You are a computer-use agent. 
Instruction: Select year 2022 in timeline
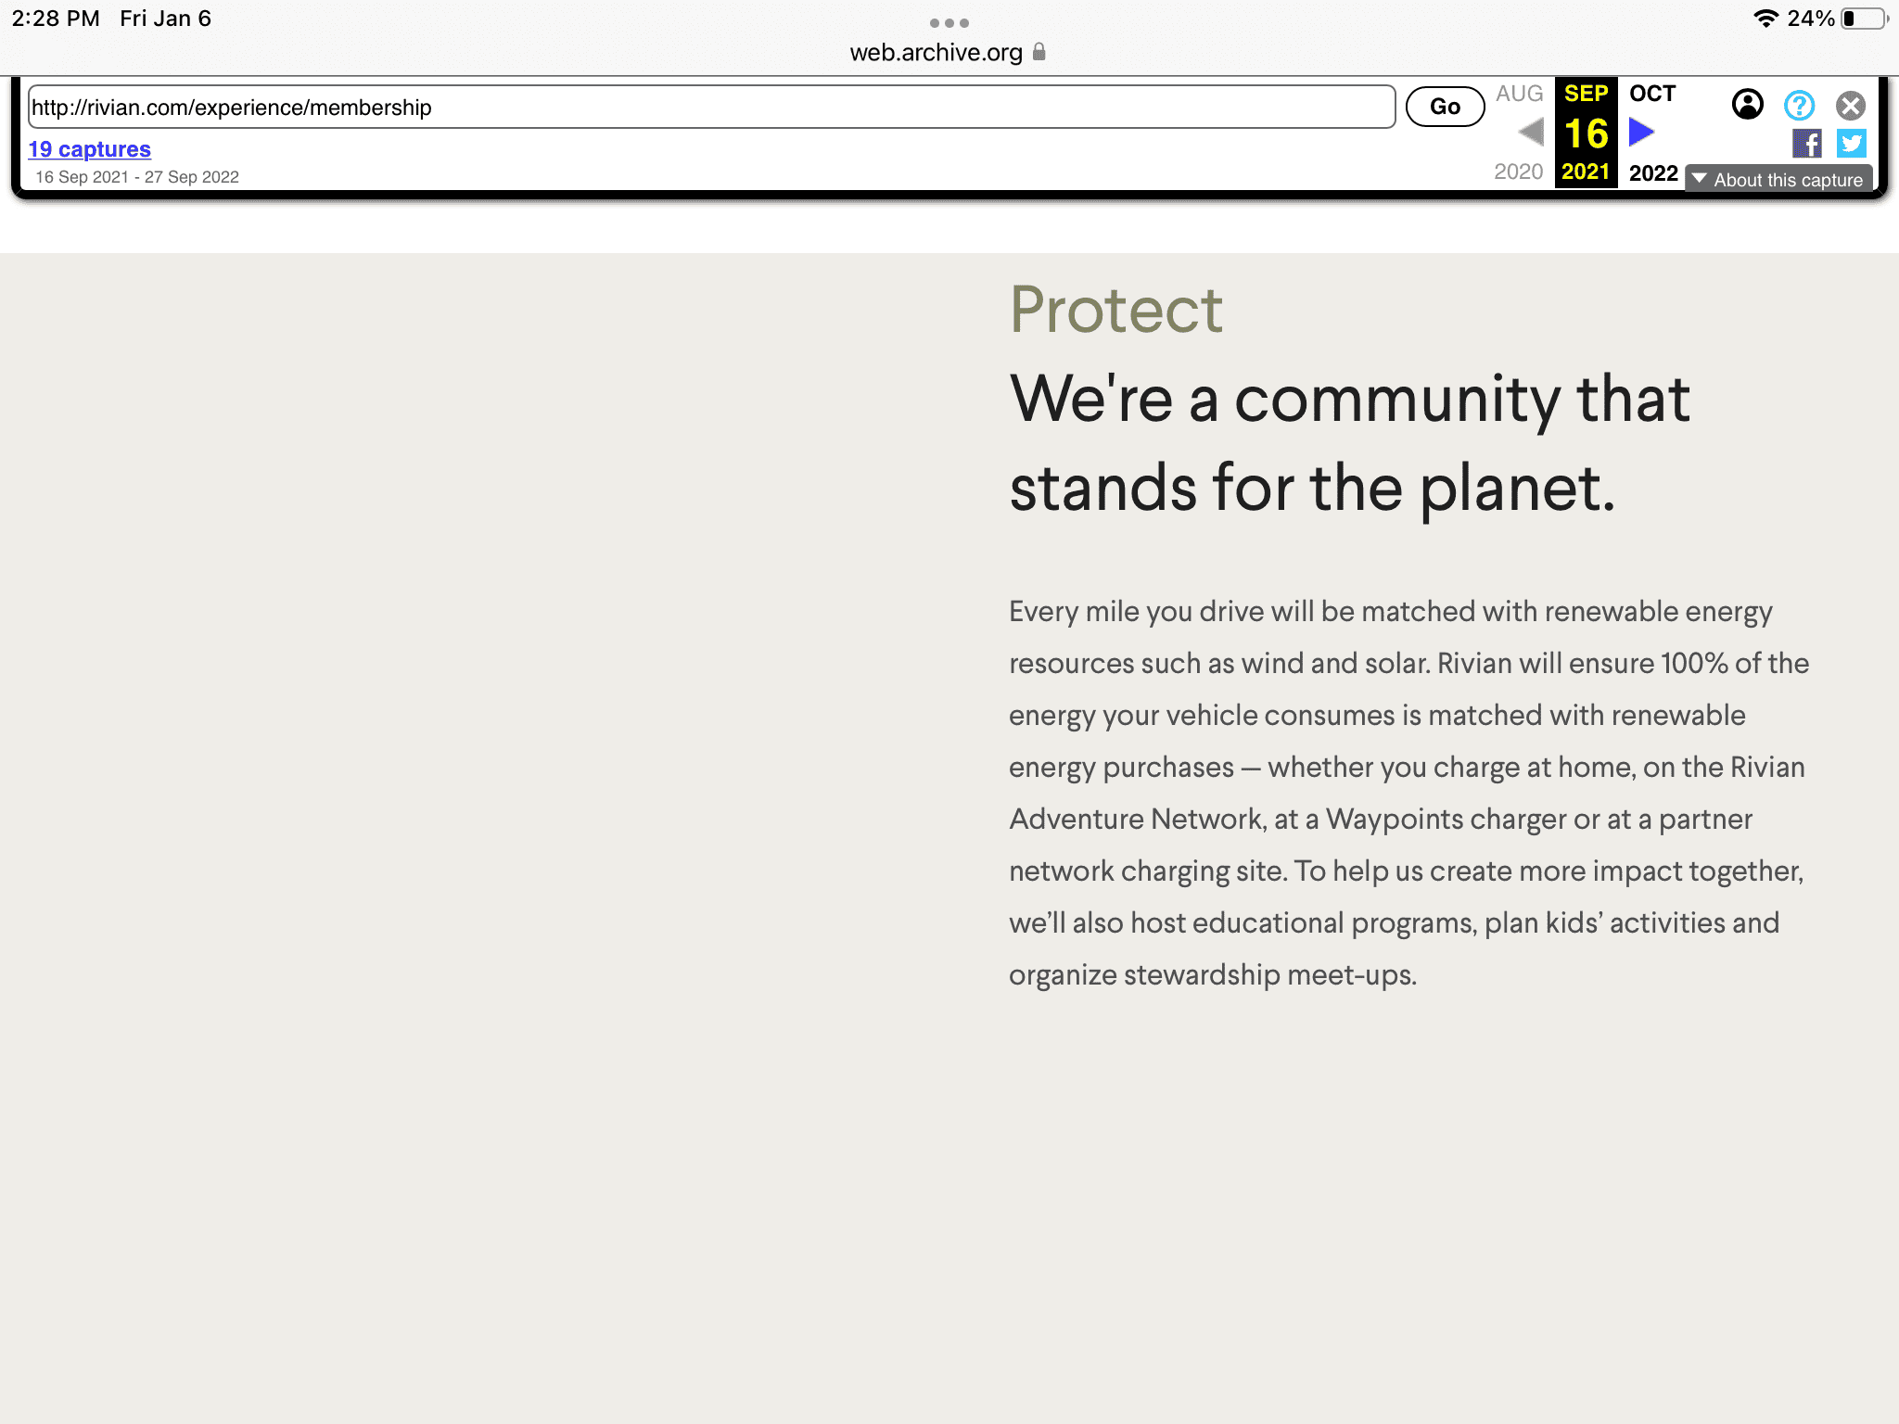click(x=1653, y=173)
